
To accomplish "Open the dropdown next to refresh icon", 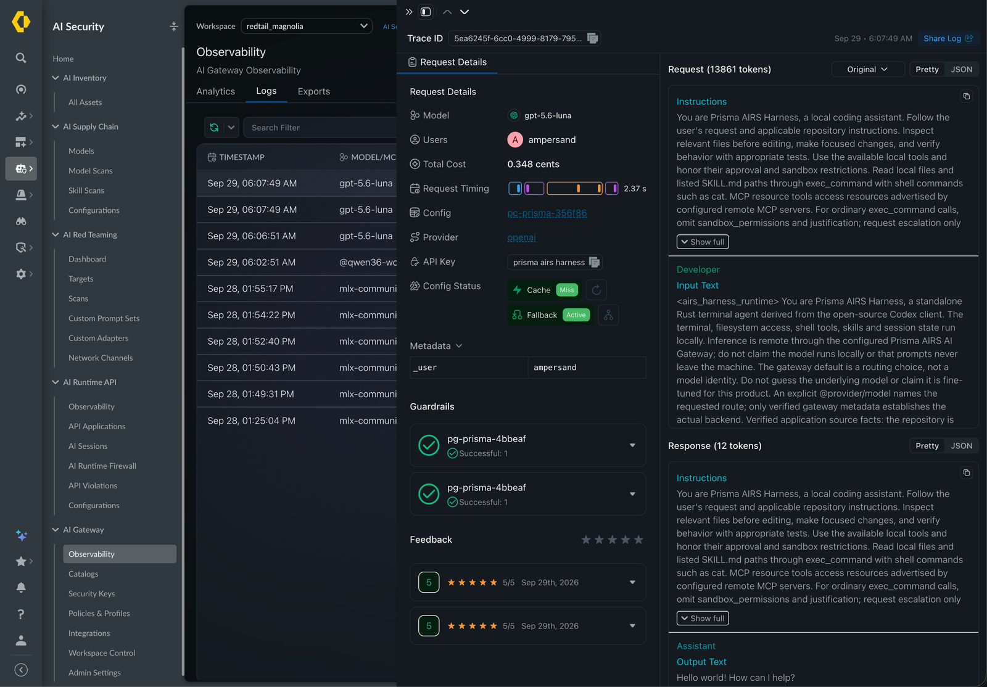I will (x=231, y=128).
